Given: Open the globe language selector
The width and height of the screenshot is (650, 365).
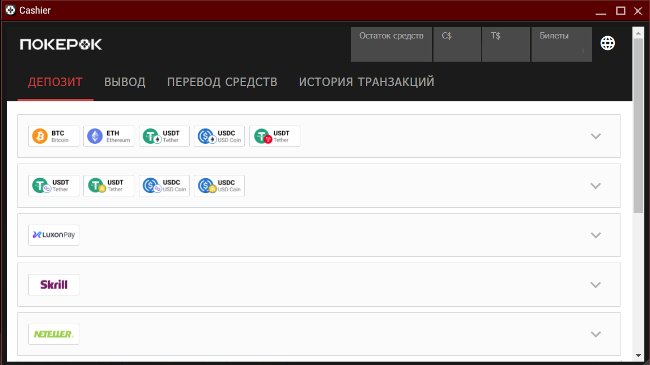Looking at the screenshot, I should (607, 43).
